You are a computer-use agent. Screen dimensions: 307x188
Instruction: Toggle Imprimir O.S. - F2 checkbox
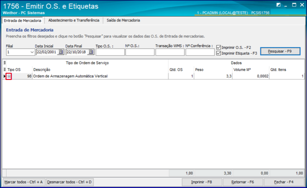[x=219, y=47]
